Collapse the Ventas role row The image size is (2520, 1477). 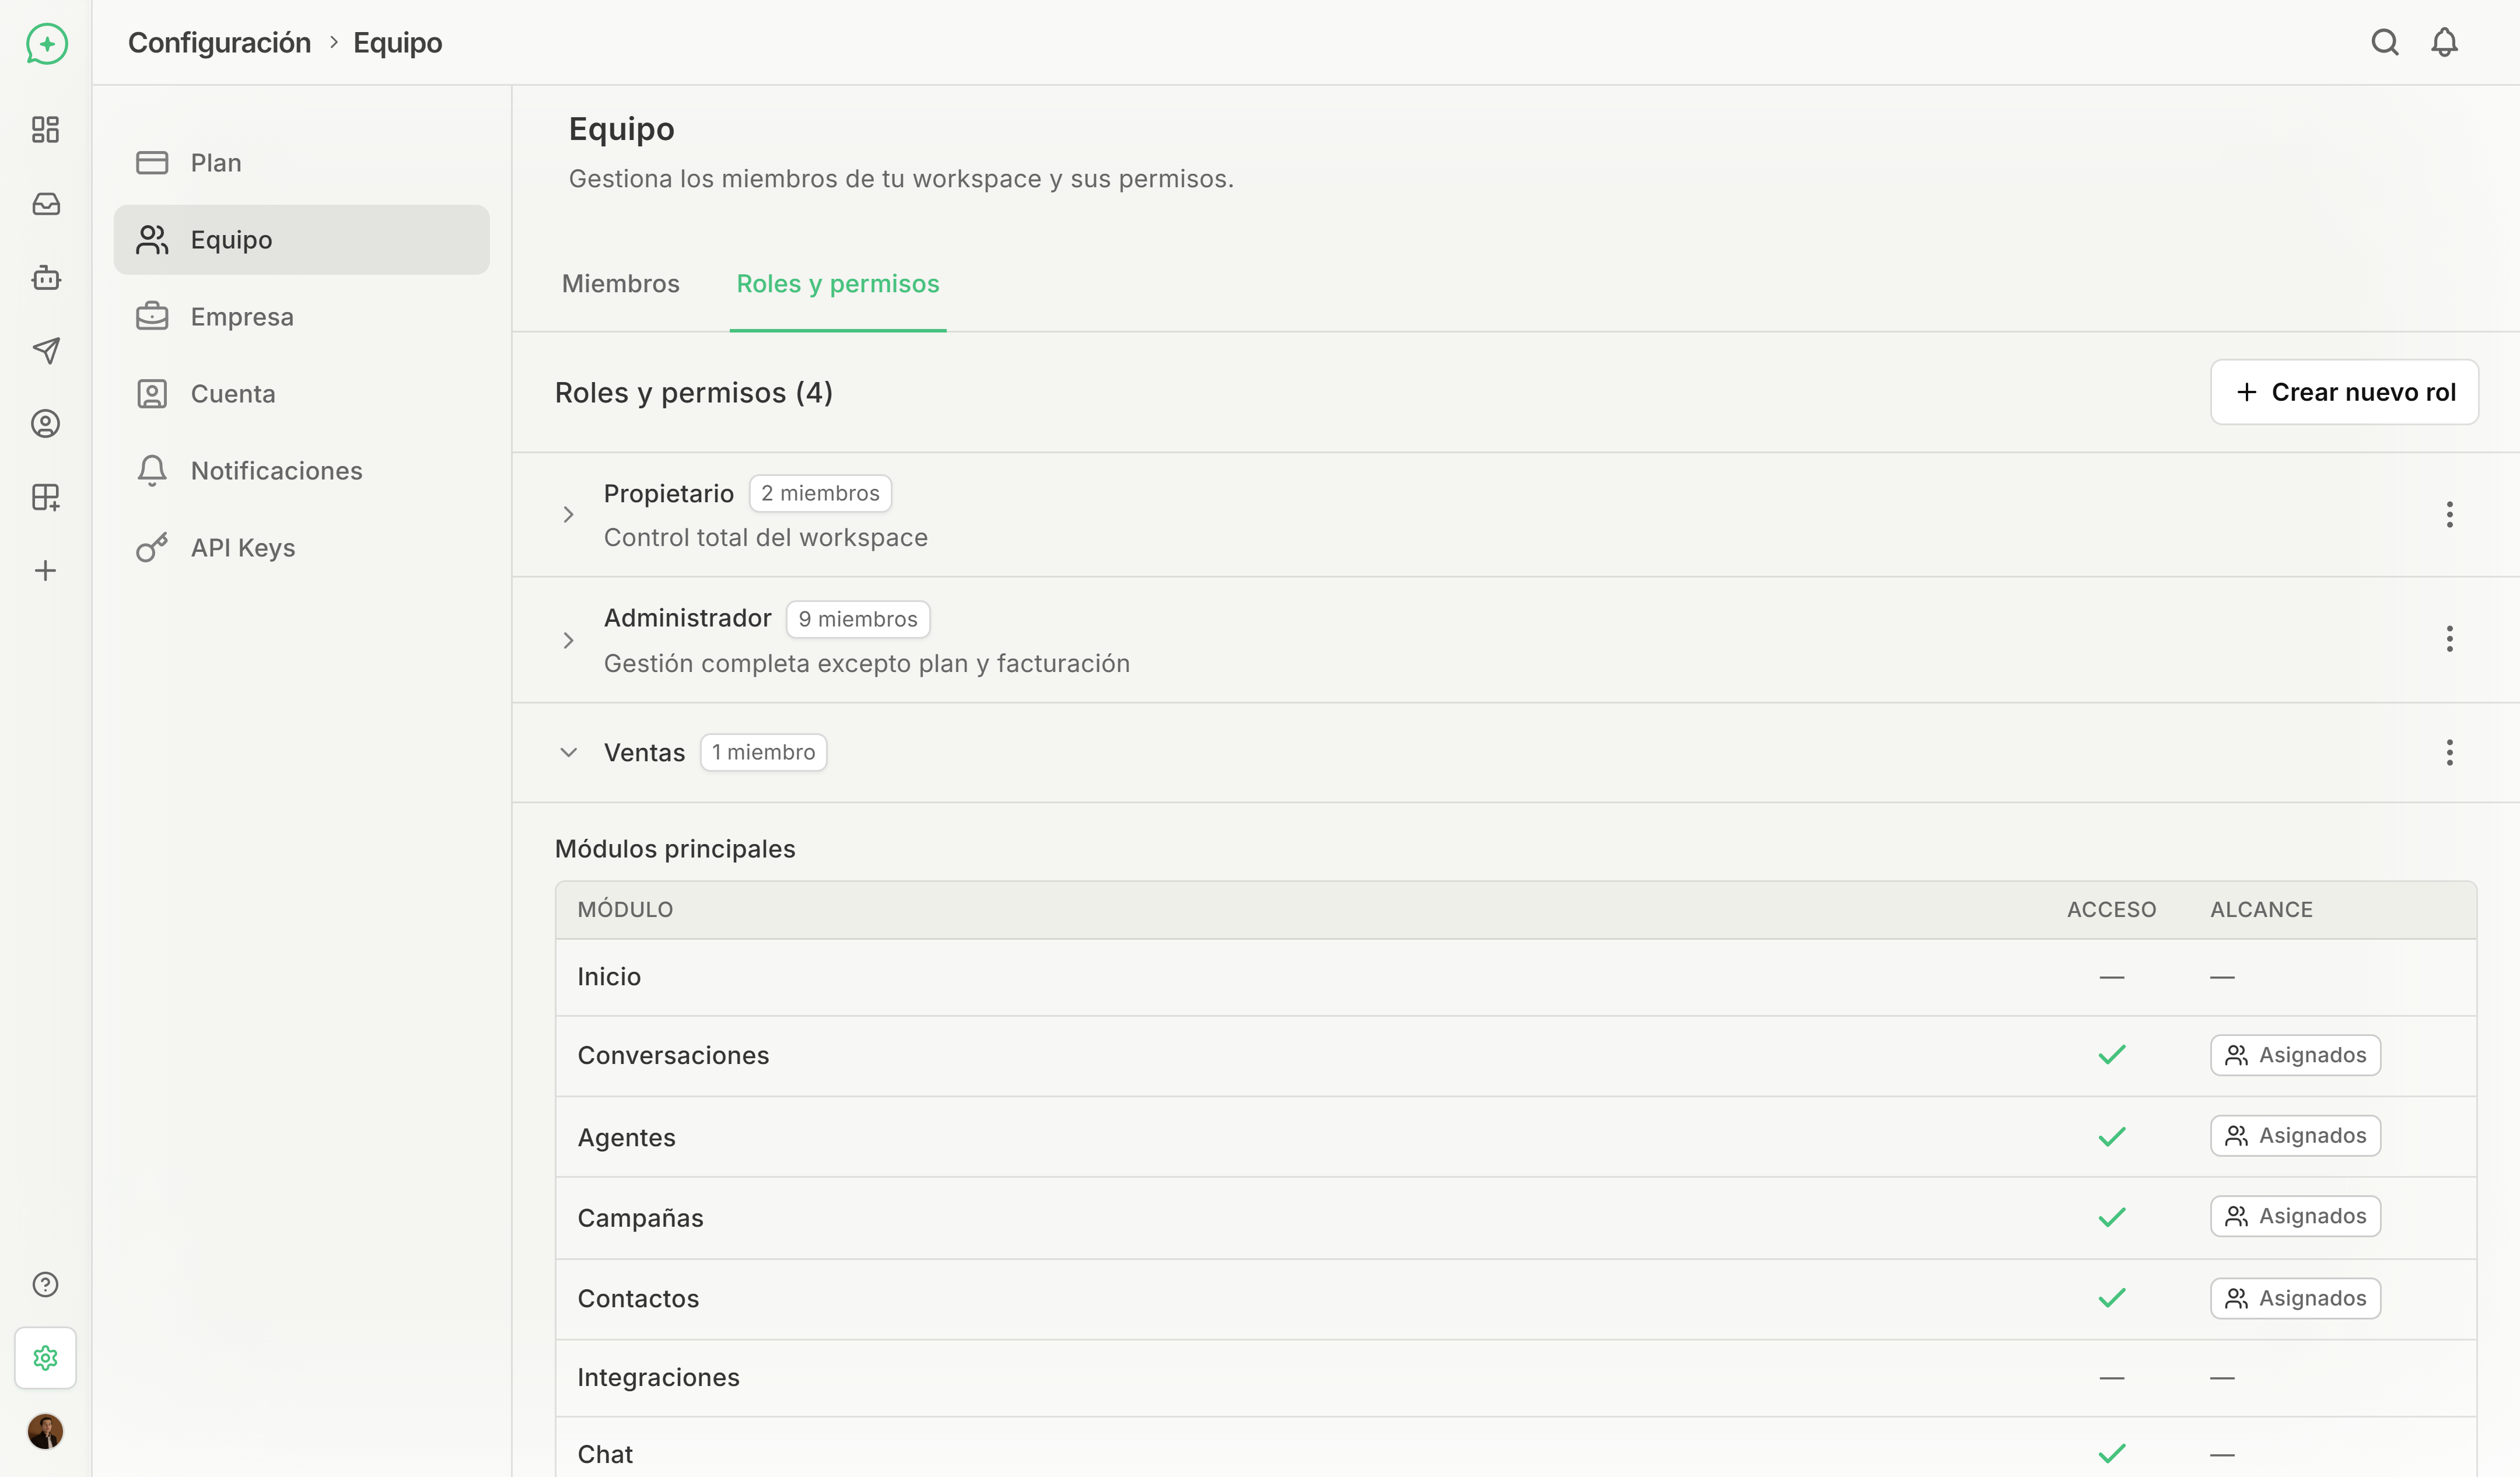tap(568, 752)
